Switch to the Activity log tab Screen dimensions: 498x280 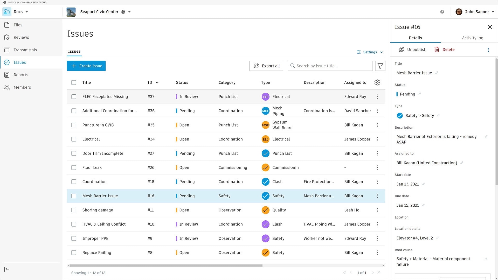(472, 38)
